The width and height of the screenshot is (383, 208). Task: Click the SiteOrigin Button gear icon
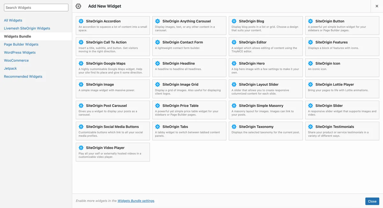pos(311,21)
